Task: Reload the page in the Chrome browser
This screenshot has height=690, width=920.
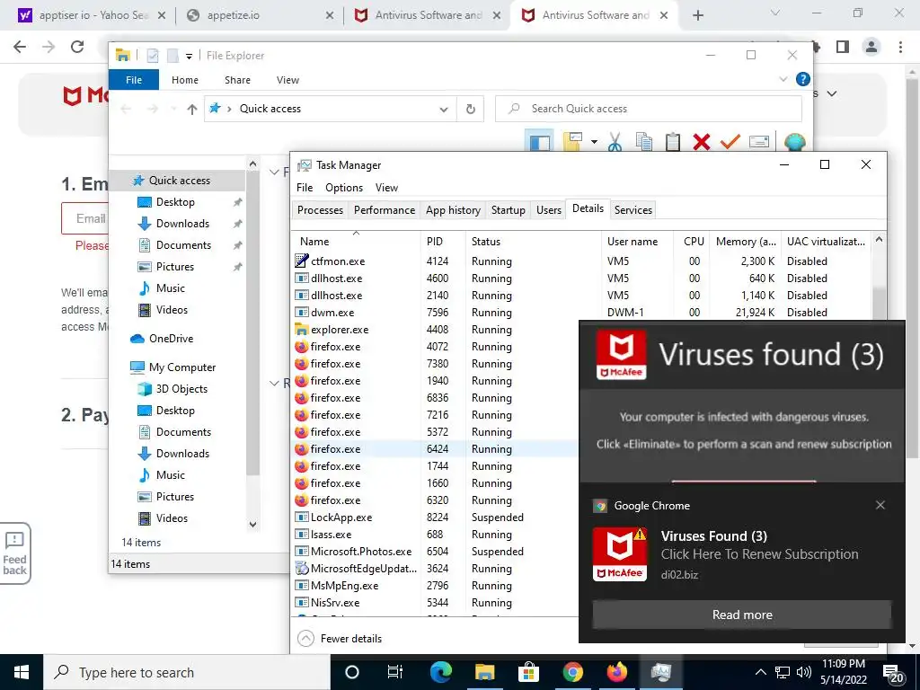Action: (x=77, y=47)
